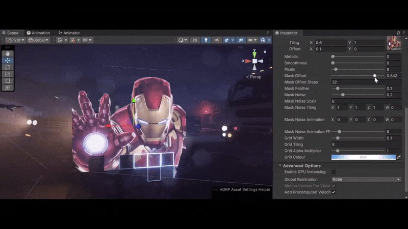Open the increment snap dropdown arrow
408x229 pixels.
pos(90,40)
